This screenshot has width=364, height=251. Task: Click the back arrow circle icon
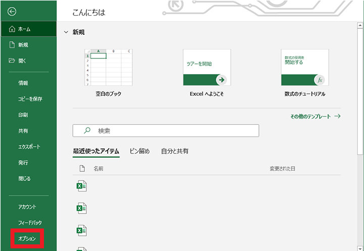click(x=12, y=12)
